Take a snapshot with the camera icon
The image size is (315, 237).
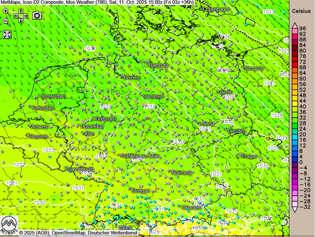[37, 15]
